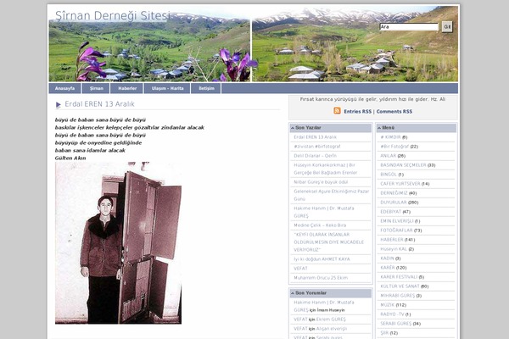
Task: Open the KARÊR category
Action: (x=388, y=268)
